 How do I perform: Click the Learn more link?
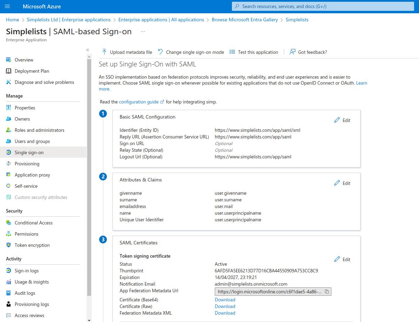coord(362,83)
